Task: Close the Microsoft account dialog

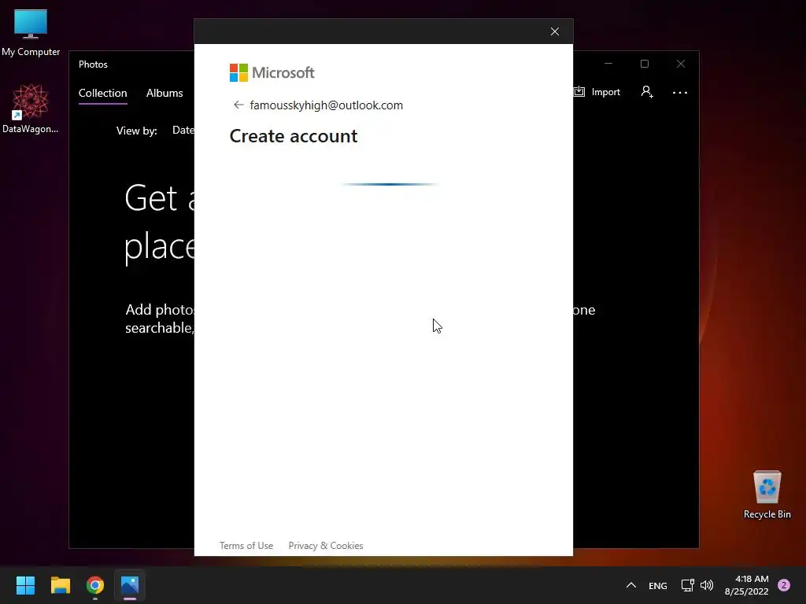Action: coord(555,31)
